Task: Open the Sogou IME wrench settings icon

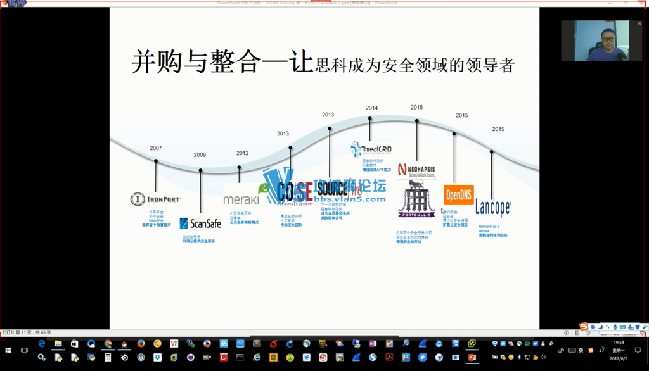Action: (x=645, y=327)
